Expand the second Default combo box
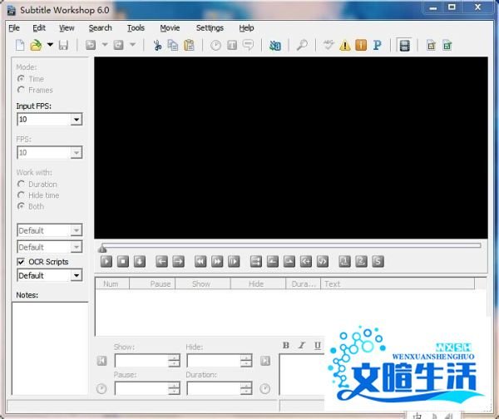499x419 pixels. [x=76, y=247]
